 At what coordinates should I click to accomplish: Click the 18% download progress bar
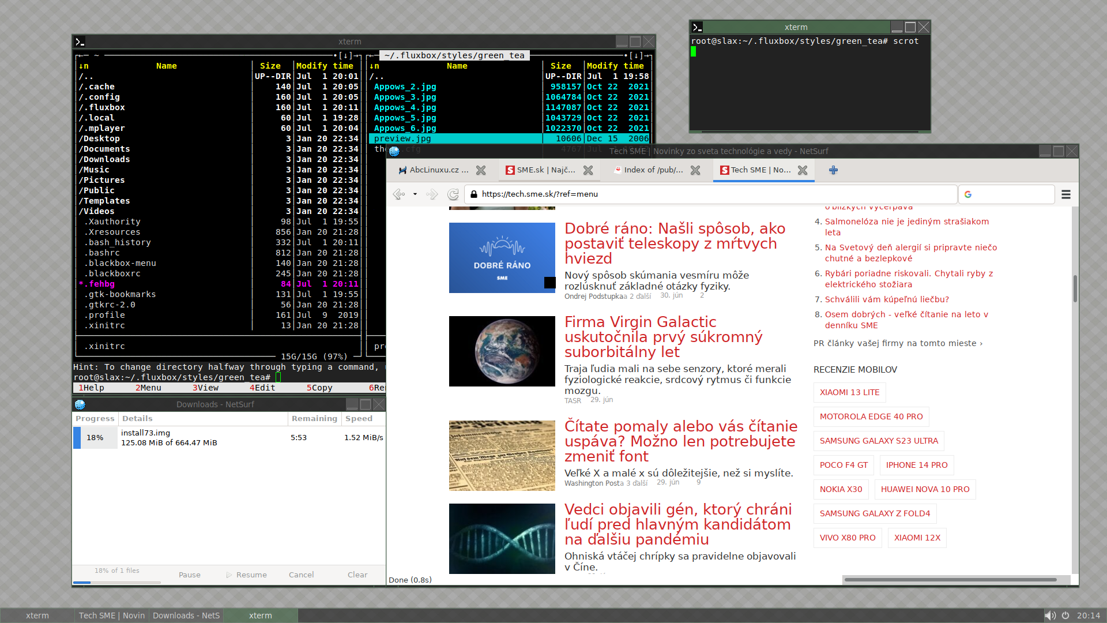95,438
